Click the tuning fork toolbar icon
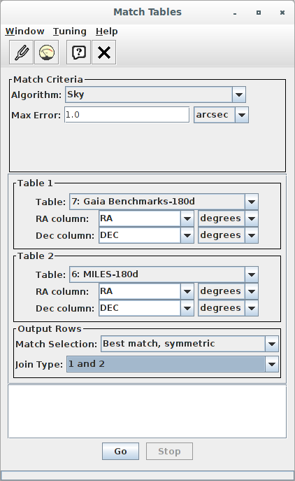The height and width of the screenshot is (481, 295). (x=21, y=52)
